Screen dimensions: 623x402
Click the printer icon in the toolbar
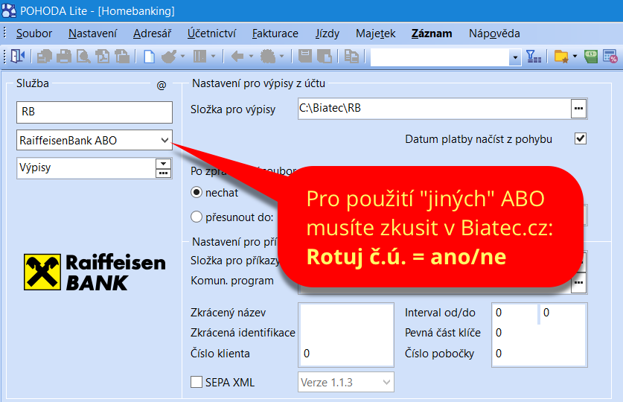(x=63, y=57)
